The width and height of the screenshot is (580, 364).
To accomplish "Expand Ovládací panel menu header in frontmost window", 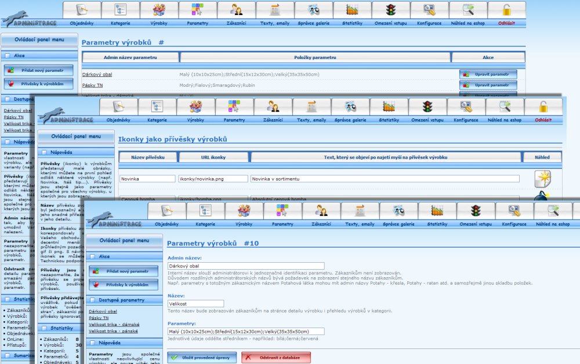I will click(124, 240).
